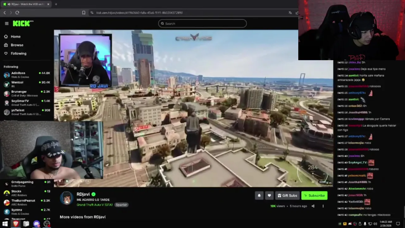Open the Windows notification center icon
405x228 pixels.
[x=398, y=224]
